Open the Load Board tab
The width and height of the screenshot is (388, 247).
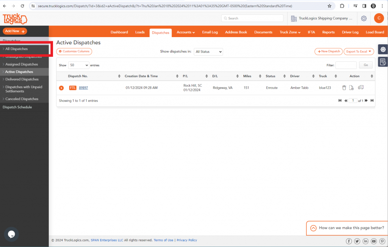click(x=375, y=32)
